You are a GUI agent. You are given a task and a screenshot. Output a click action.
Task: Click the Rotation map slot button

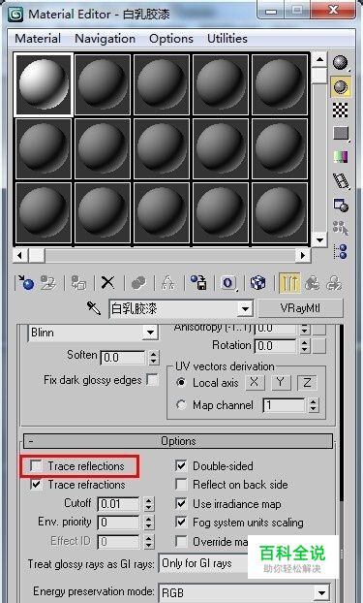tap(318, 346)
